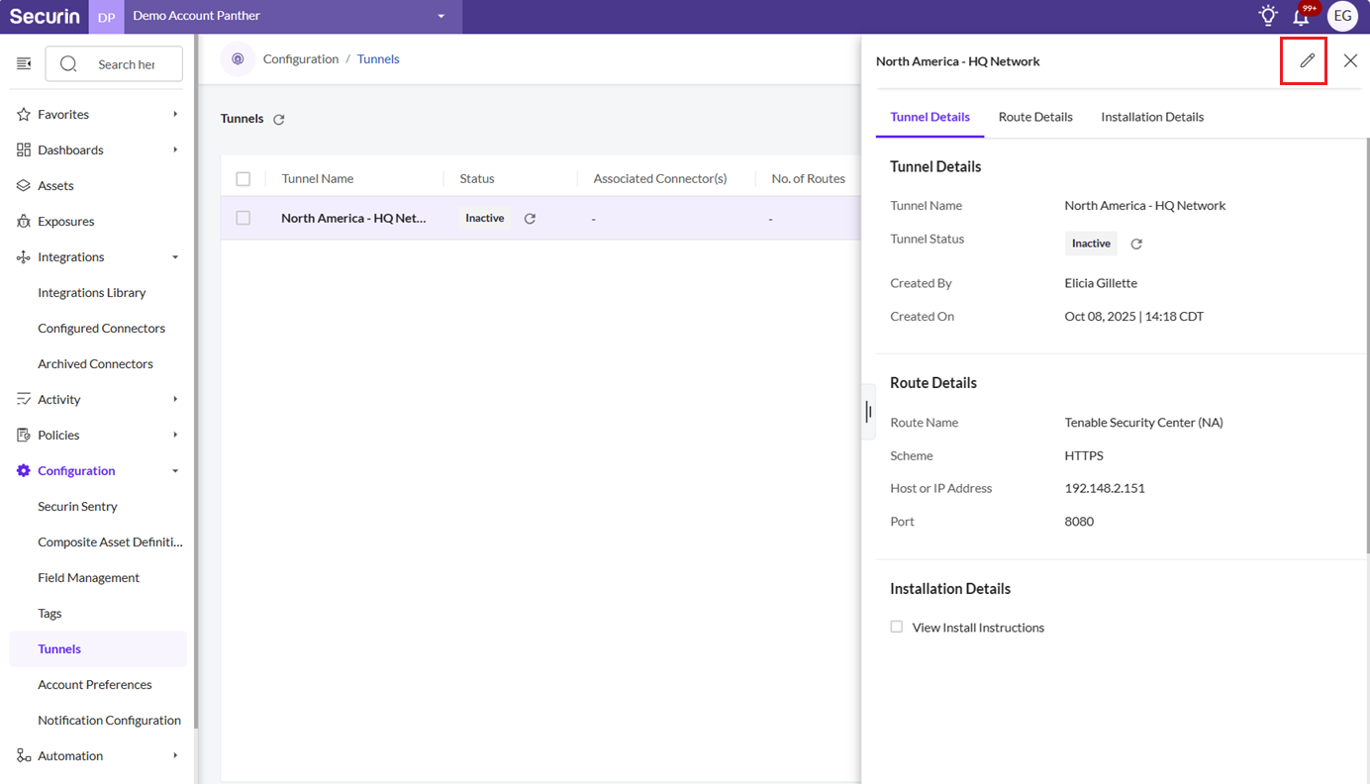1370x784 pixels.
Task: Open the notifications bell icon
Action: (1302, 16)
